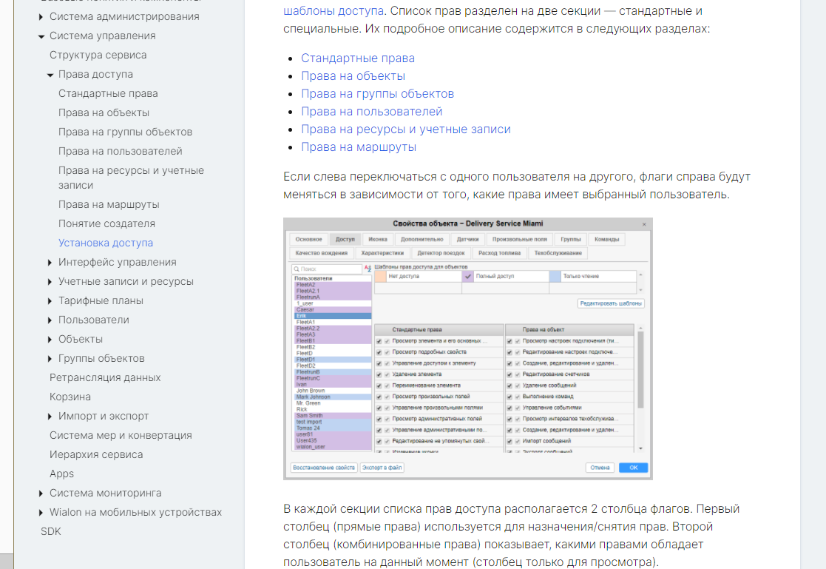Follow Стандартные права link in the bullet list

(x=357, y=58)
